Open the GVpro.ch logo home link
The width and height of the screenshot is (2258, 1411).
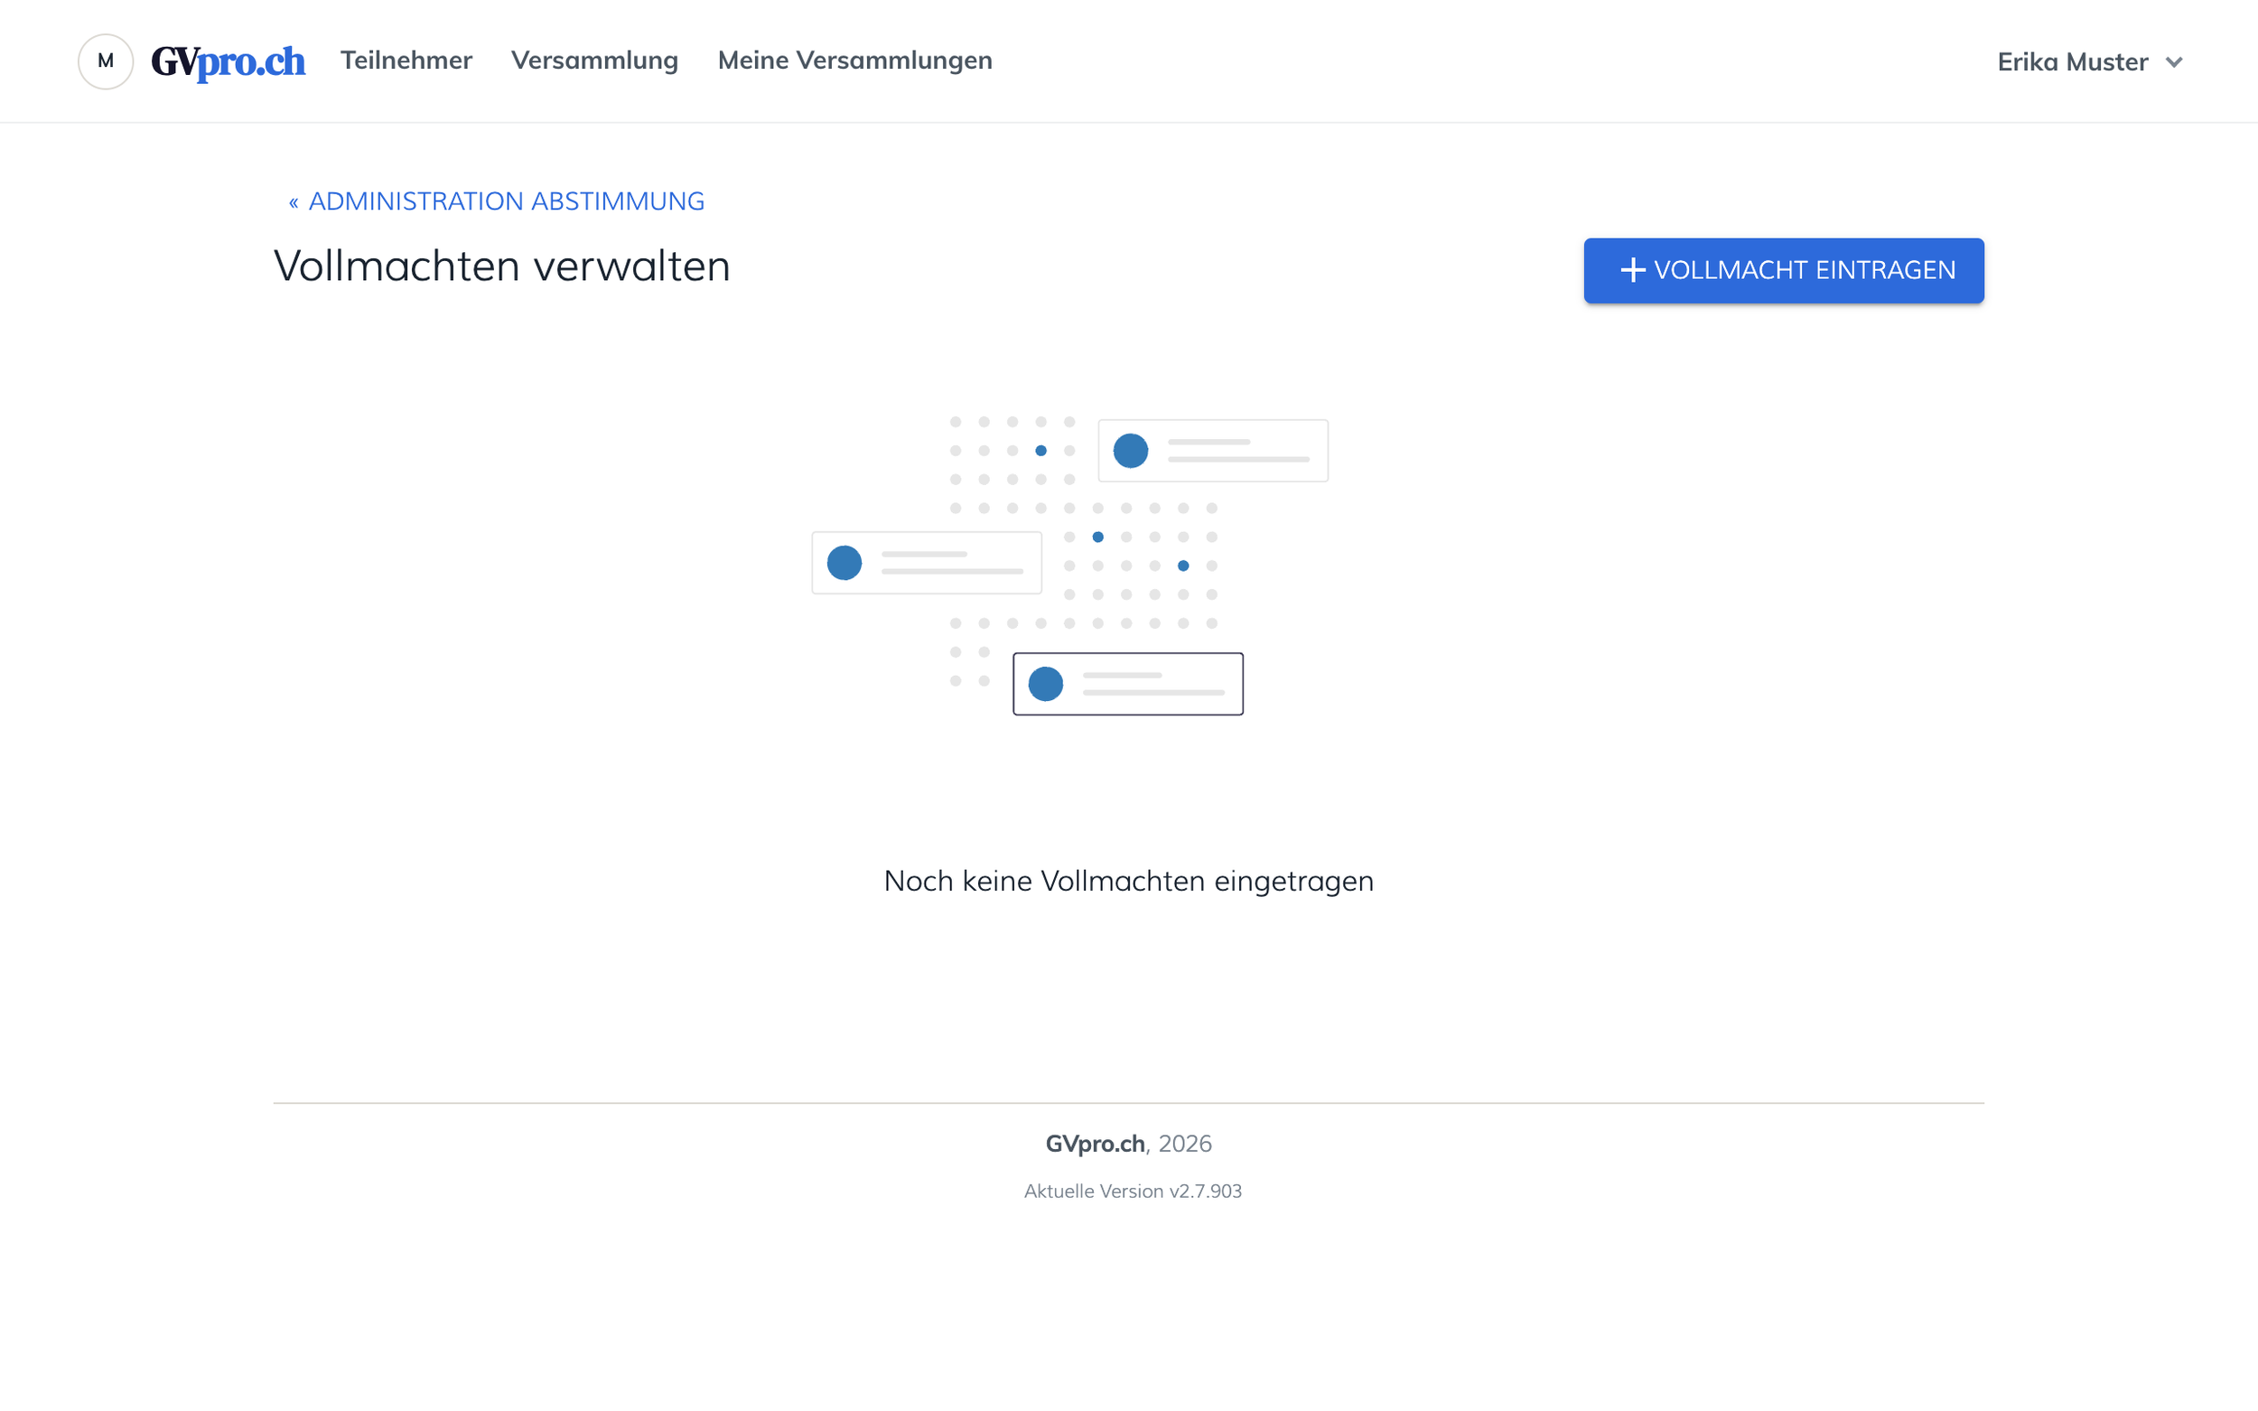228,61
